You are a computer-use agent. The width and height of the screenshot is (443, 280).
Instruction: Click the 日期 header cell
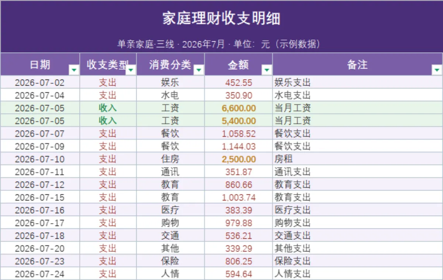pyautogui.click(x=40, y=65)
